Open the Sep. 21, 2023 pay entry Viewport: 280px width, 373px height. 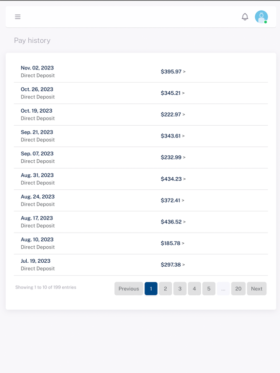pyautogui.click(x=141, y=136)
